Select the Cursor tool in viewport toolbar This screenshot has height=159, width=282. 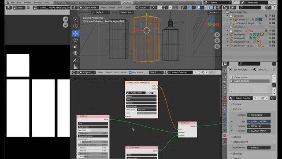pyautogui.click(x=75, y=26)
